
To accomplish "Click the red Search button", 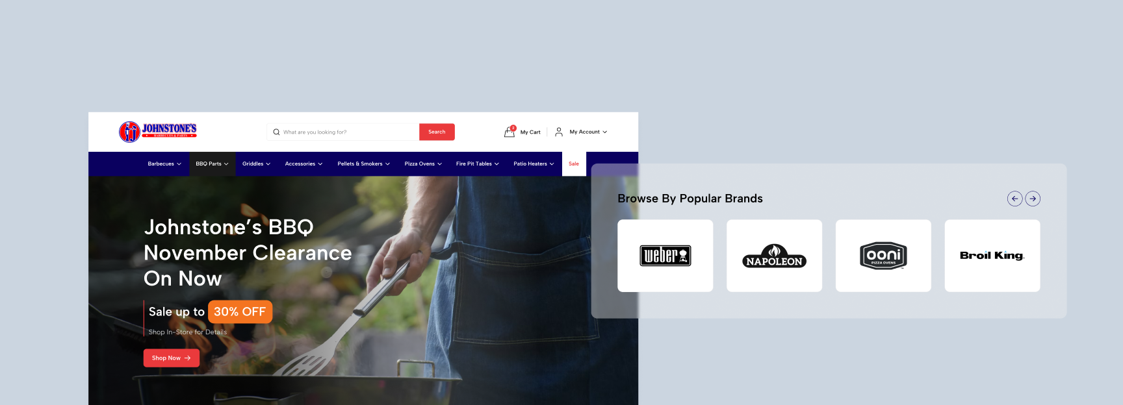I will coord(437,132).
